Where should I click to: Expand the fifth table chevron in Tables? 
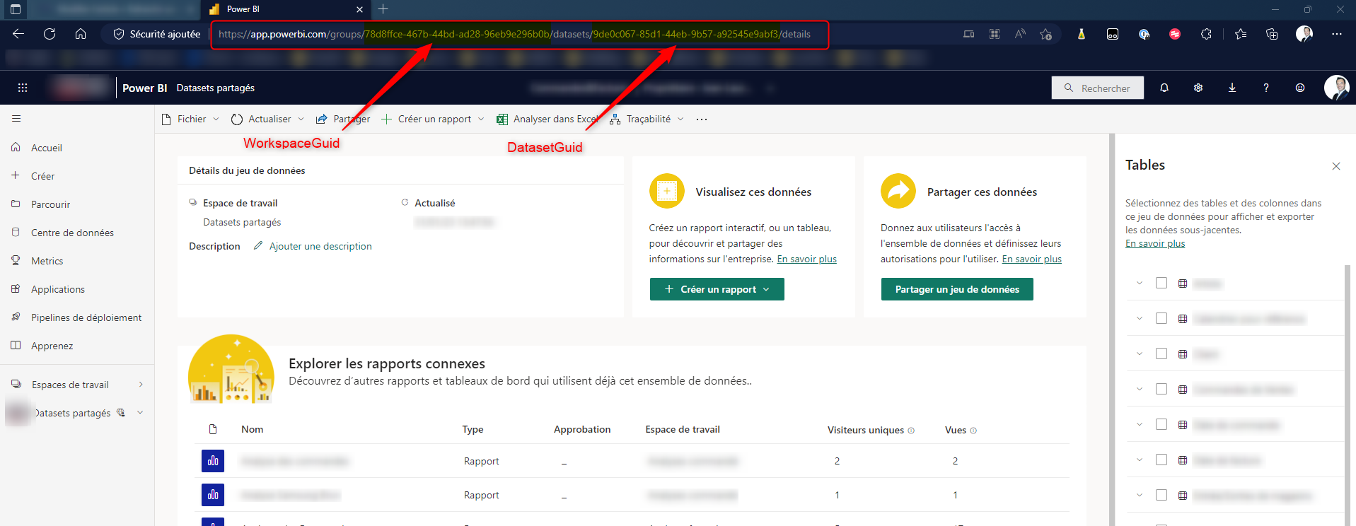click(x=1139, y=424)
